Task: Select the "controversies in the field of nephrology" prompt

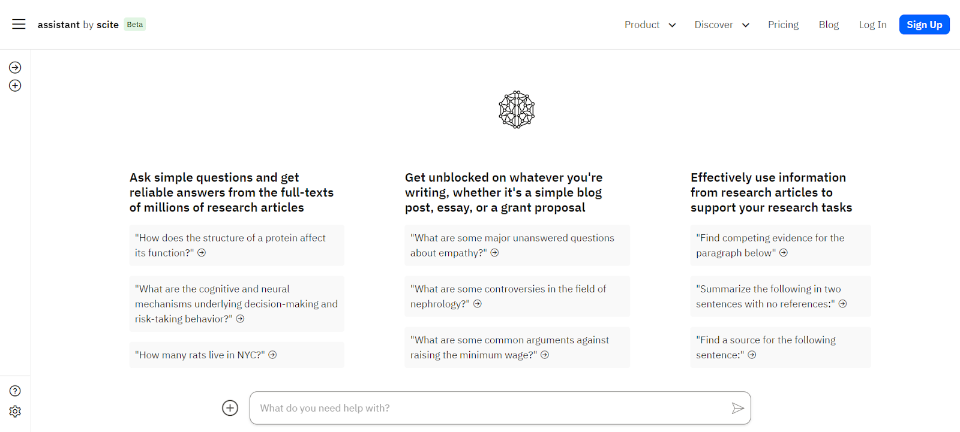Action: (517, 296)
